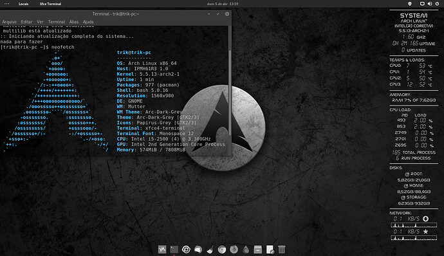Click the 'Kernel: 5.5.13-arch2-1' line

pos(148,74)
